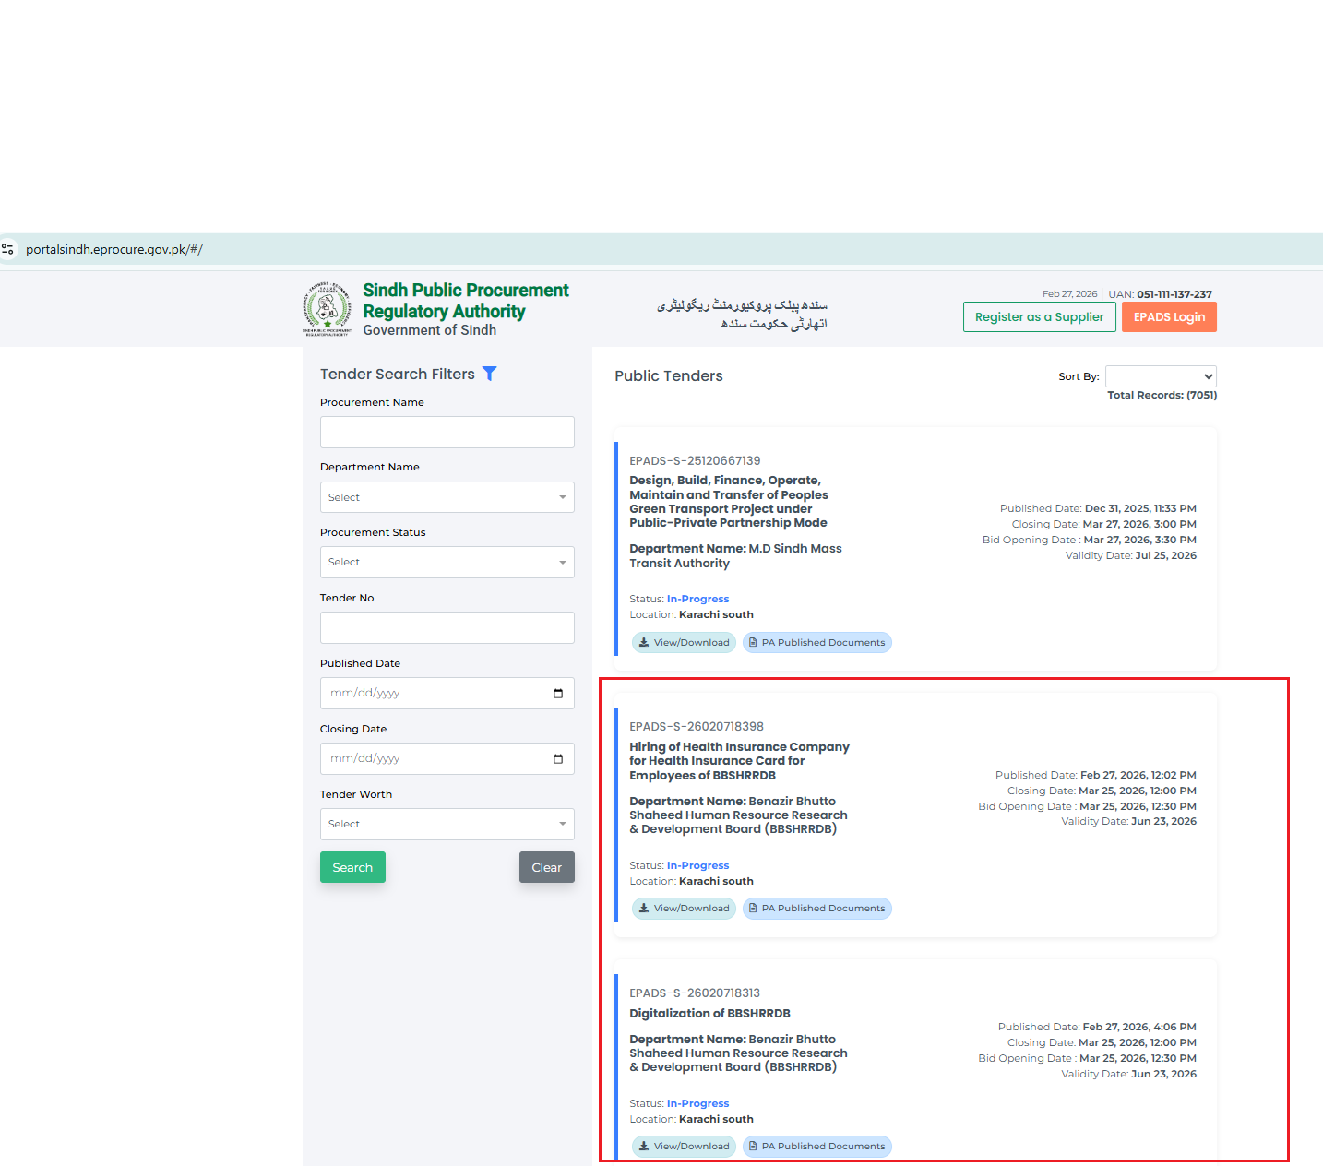Click the SPPRA logo emblem
1323x1166 pixels.
pos(327,309)
